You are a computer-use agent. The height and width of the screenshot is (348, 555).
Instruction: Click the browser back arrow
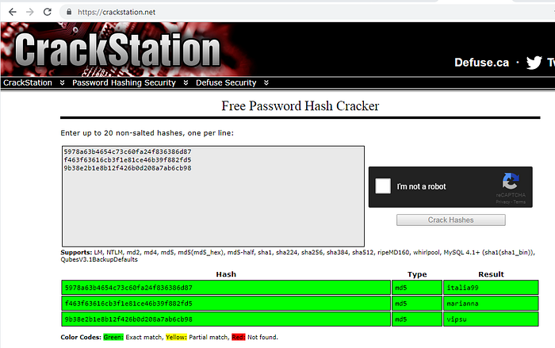point(10,12)
